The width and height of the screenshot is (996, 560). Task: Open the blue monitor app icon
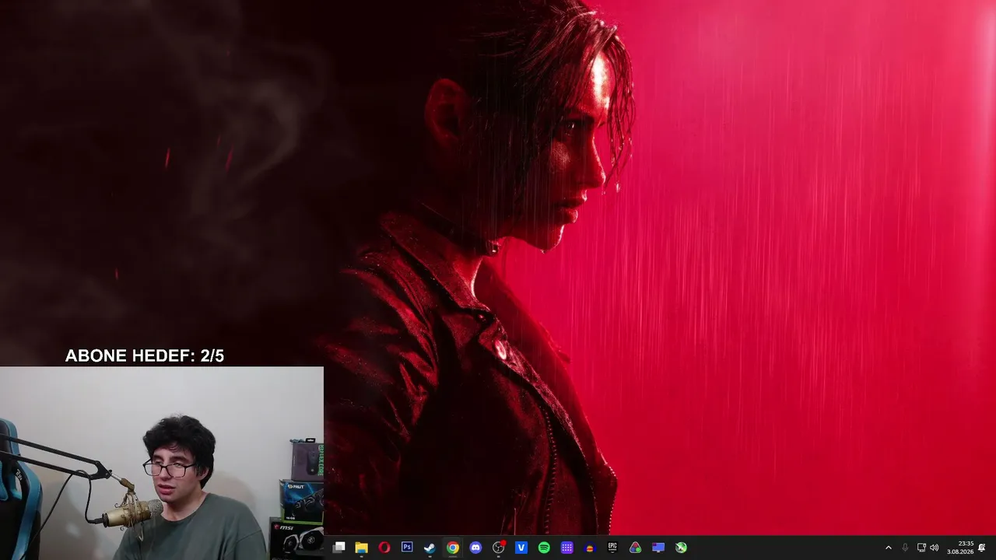click(x=658, y=548)
